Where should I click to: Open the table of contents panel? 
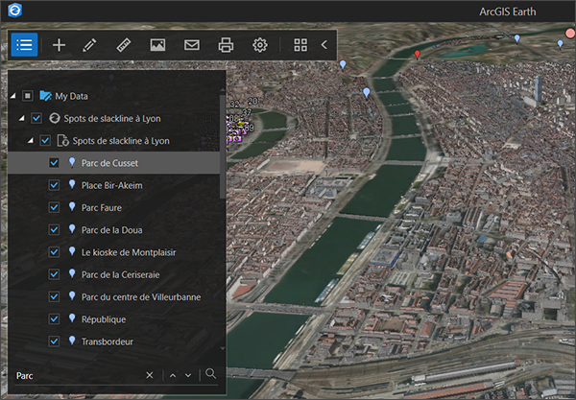click(x=24, y=45)
